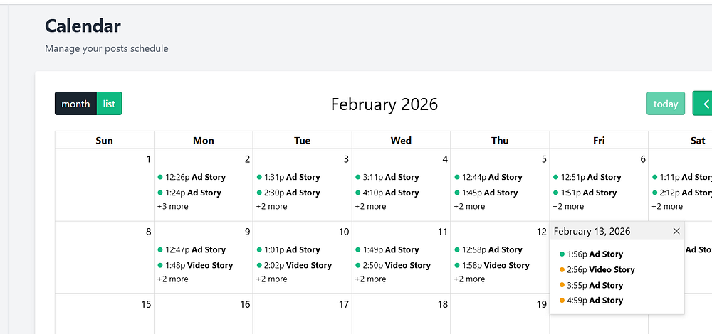This screenshot has width=712, height=334.
Task: Click day number 10 in the calendar
Action: coord(344,232)
